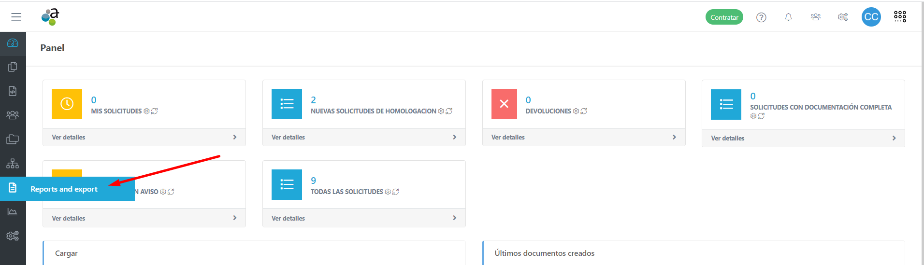Open the settings gears icon in the sidebar

tap(13, 236)
